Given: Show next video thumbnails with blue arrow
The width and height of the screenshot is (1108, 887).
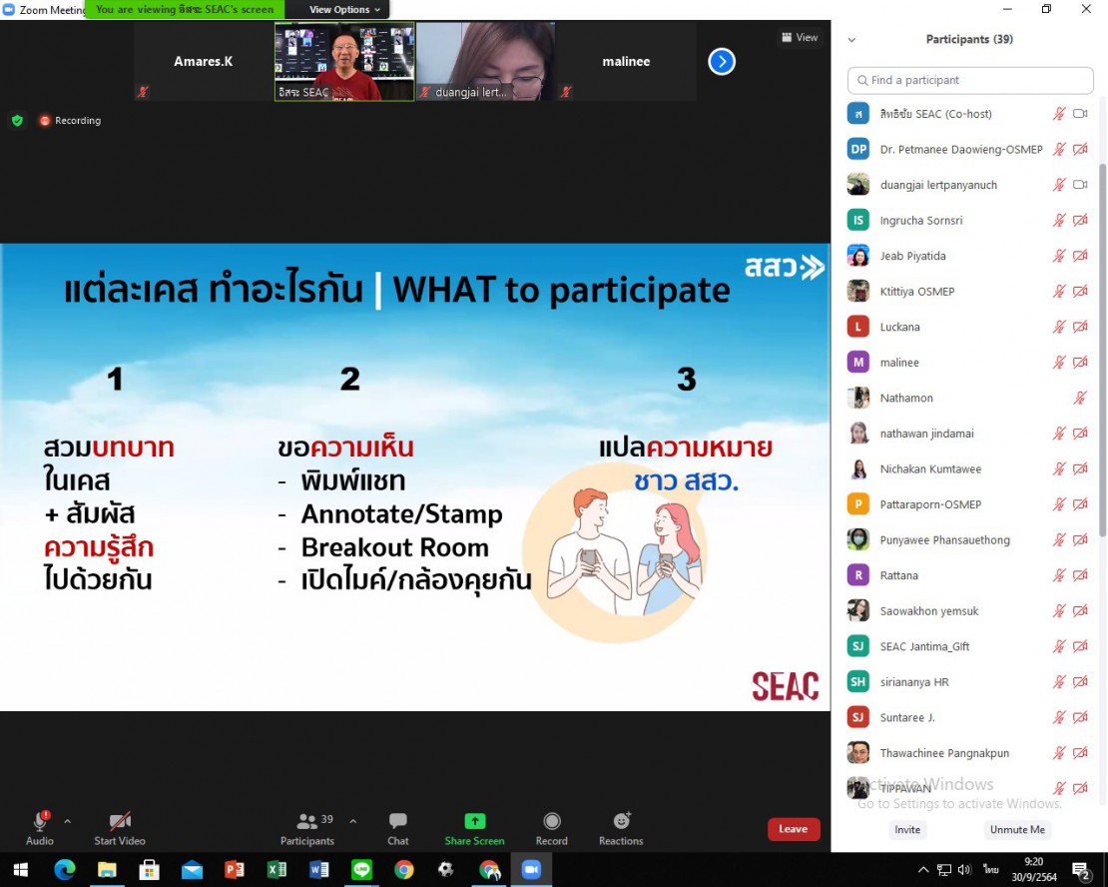Looking at the screenshot, I should [x=722, y=62].
